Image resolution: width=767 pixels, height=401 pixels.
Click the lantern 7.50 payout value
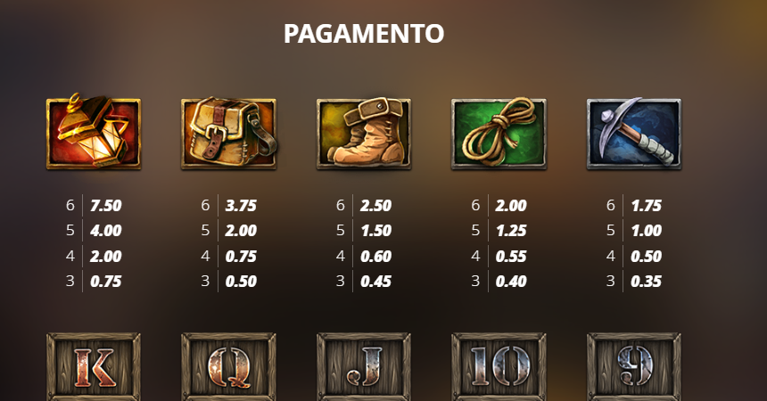coord(105,205)
